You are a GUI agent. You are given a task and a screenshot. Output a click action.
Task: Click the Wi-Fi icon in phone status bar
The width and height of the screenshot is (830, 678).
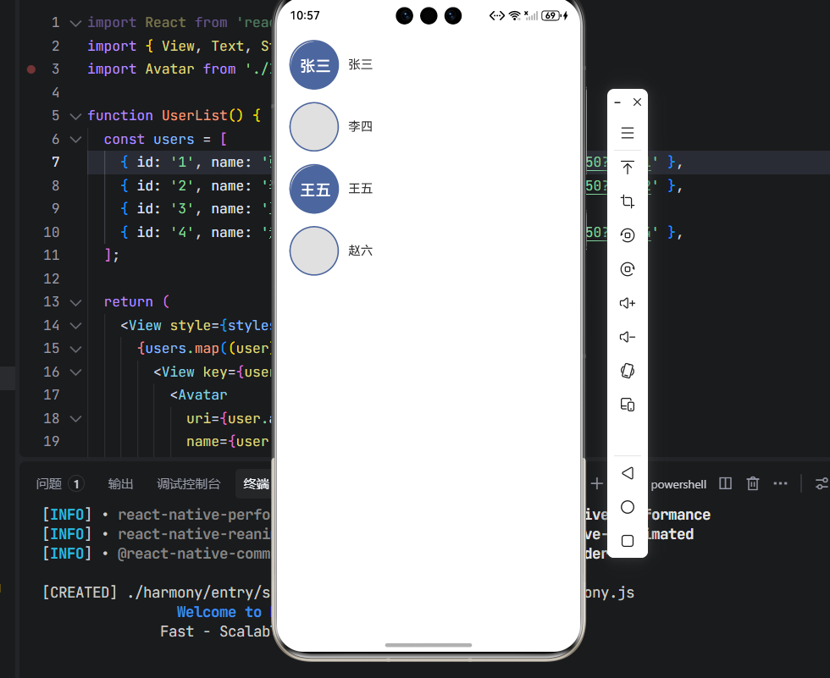515,15
